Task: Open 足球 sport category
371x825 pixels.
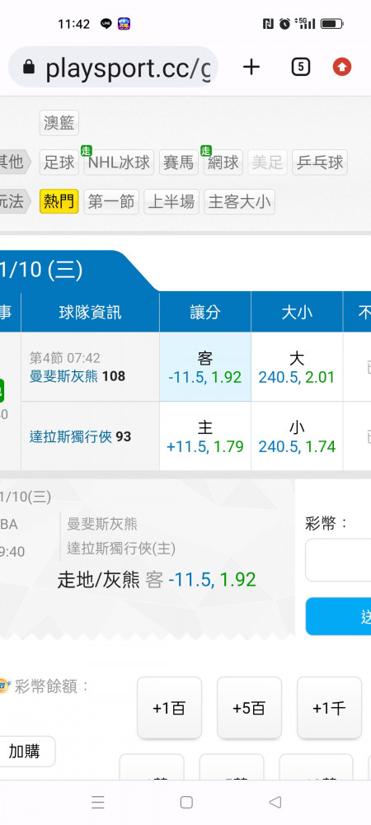Action: click(59, 163)
